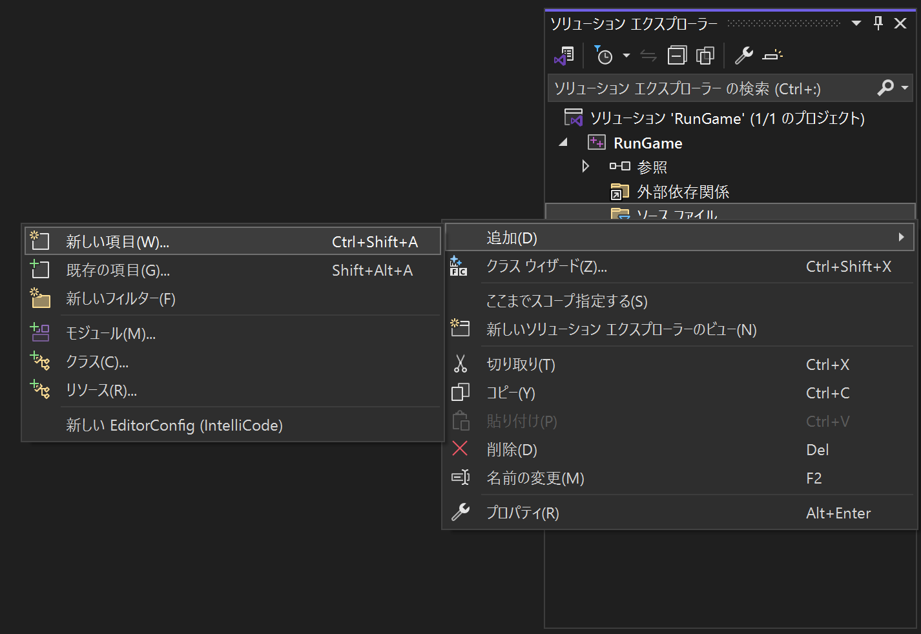Choose プロパティ(R) from the context menu
The height and width of the screenshot is (634, 921).
tap(679, 513)
